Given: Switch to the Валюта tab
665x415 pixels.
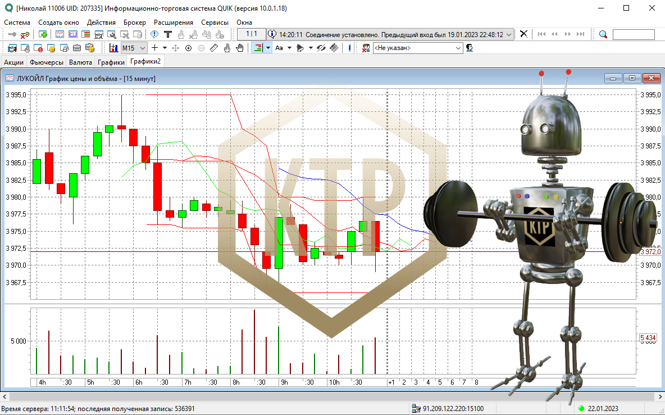Looking at the screenshot, I should coord(80,62).
